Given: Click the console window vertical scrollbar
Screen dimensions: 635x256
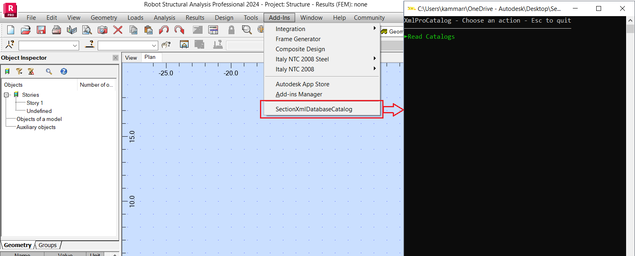Looking at the screenshot, I should 630,136.
